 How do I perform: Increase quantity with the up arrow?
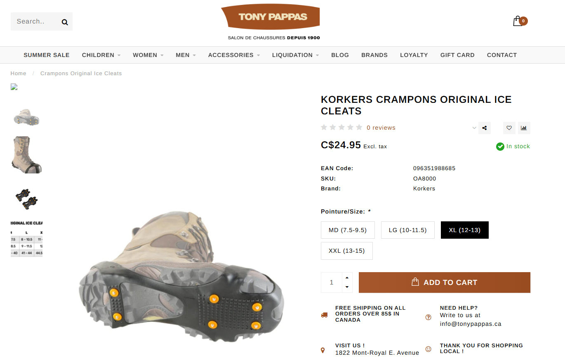[347, 278]
